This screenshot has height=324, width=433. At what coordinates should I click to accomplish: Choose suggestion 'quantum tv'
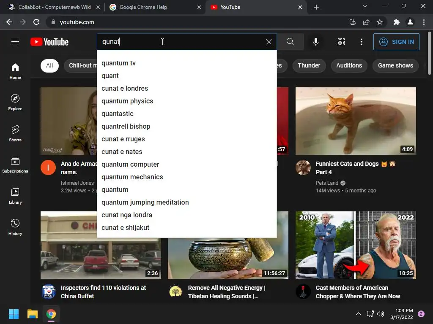[186, 63]
